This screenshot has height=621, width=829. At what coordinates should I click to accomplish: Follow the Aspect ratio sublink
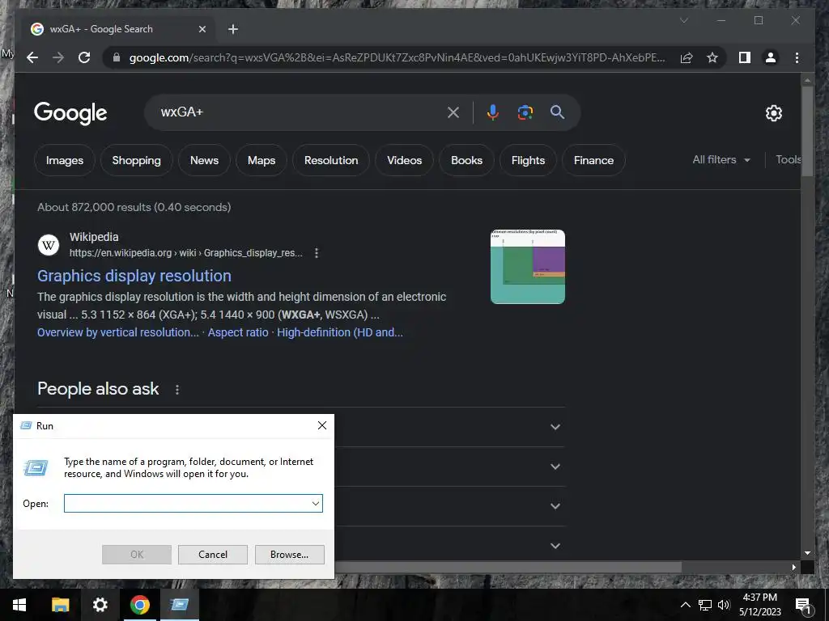[238, 332]
